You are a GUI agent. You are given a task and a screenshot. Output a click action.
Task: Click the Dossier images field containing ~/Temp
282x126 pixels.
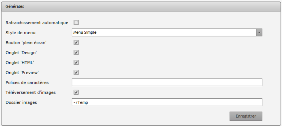click(167, 102)
